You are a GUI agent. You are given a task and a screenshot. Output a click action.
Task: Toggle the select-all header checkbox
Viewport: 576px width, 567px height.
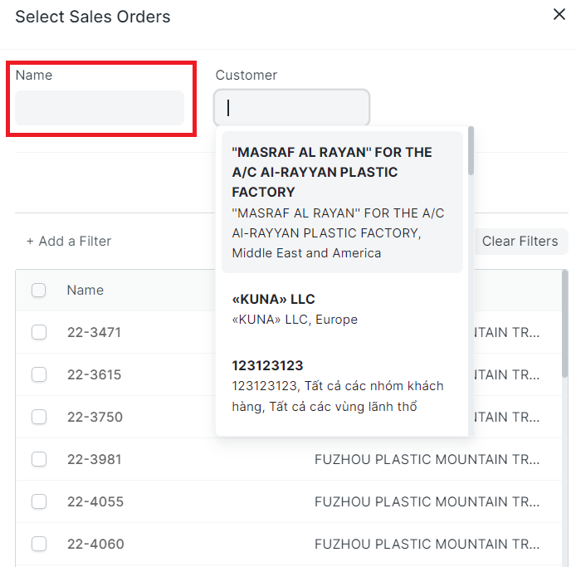39,291
